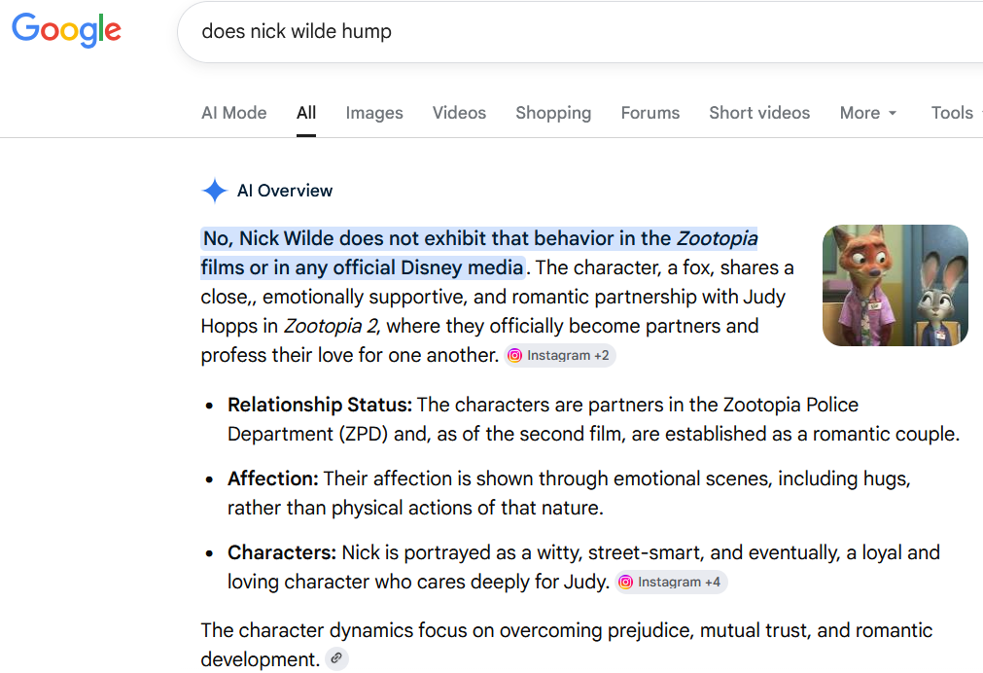Open the Videos tab
The height and width of the screenshot is (673, 983).
459,113
